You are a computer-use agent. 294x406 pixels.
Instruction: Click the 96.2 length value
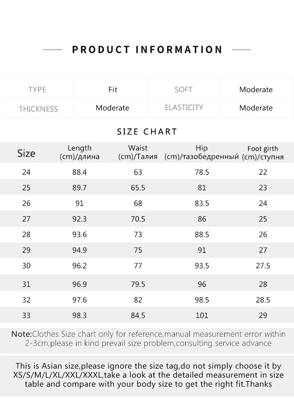(79, 266)
